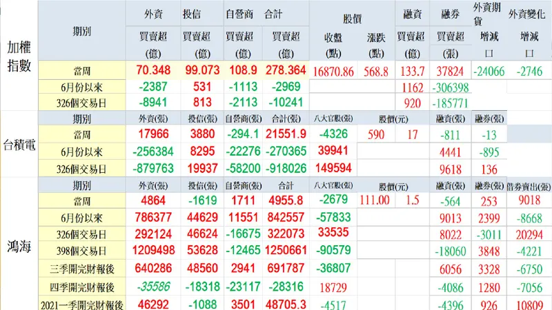Select the margin value 133.7
552x310 pixels.
pyautogui.click(x=412, y=72)
